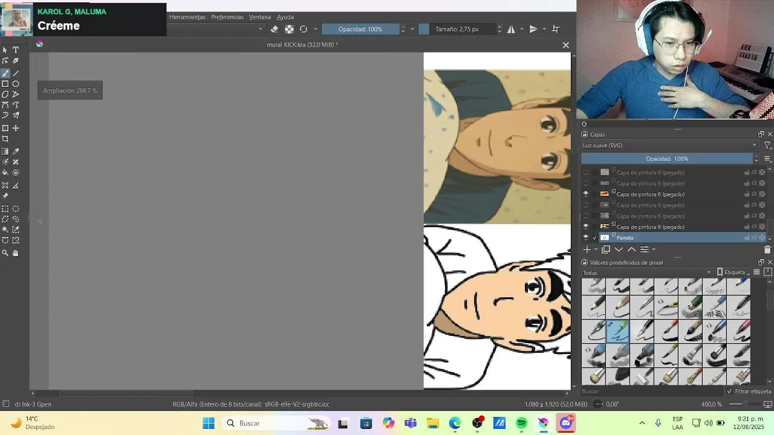Toggle lock for Capas docker

click(x=585, y=135)
